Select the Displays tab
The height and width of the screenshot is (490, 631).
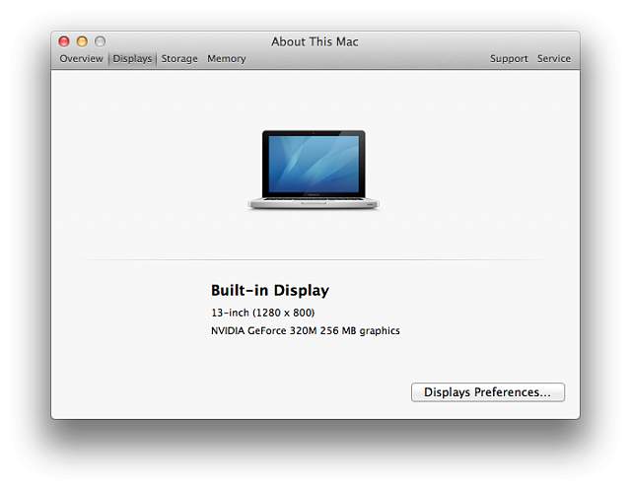pos(132,59)
